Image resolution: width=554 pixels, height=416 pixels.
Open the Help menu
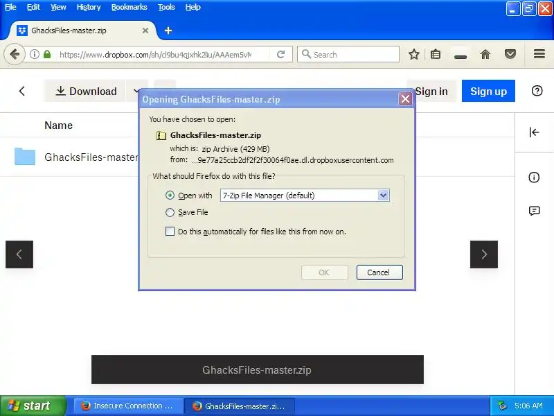(193, 7)
